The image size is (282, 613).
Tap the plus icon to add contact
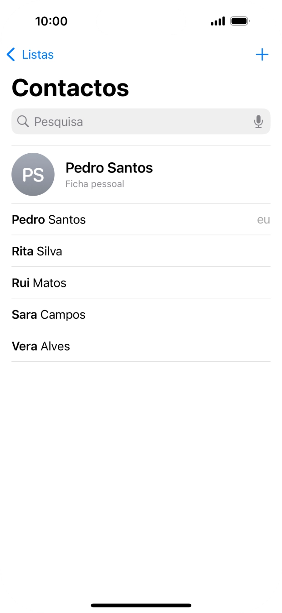click(x=262, y=54)
